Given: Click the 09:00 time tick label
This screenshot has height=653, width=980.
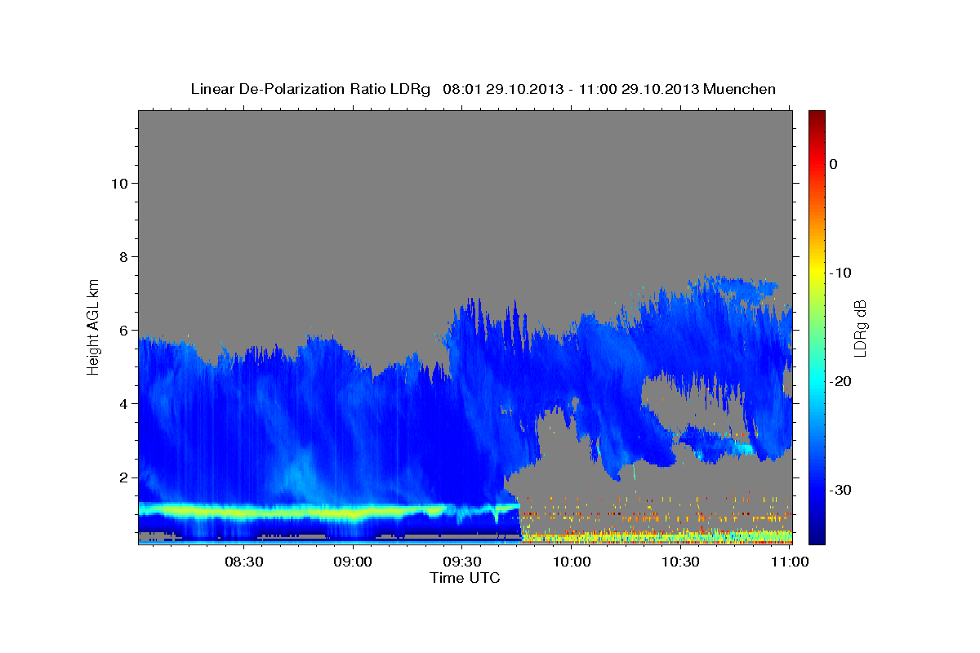Looking at the screenshot, I should [x=353, y=562].
